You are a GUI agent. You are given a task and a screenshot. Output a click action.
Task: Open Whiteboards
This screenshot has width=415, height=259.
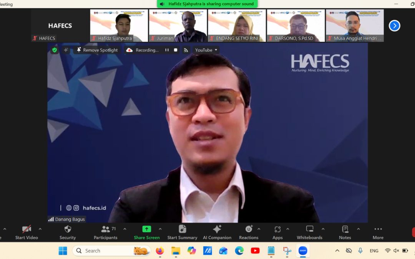[x=309, y=233]
